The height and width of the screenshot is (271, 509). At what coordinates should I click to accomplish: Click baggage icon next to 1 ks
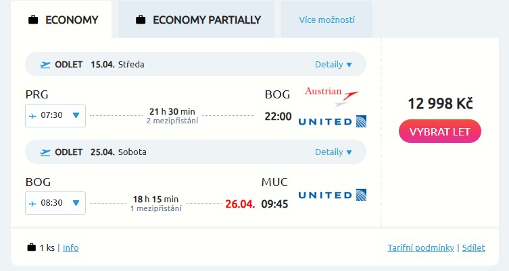pyautogui.click(x=31, y=247)
